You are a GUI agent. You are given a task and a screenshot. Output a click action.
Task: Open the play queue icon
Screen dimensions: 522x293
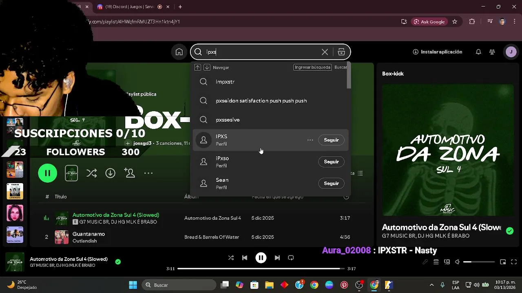436,262
